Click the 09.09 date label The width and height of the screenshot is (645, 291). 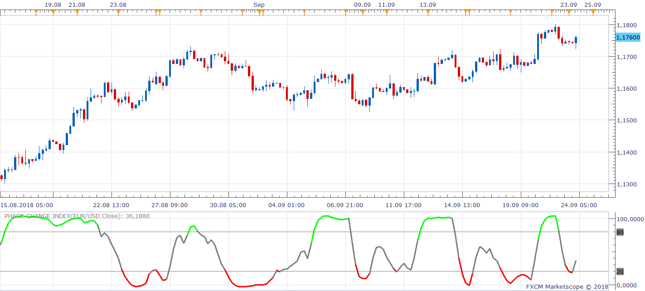point(363,5)
